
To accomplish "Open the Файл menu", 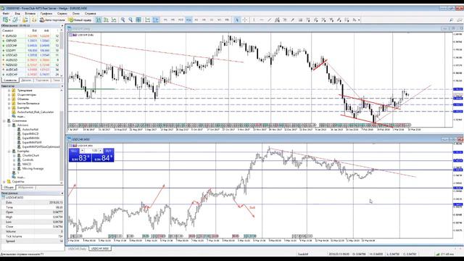I will pyautogui.click(x=6, y=13).
